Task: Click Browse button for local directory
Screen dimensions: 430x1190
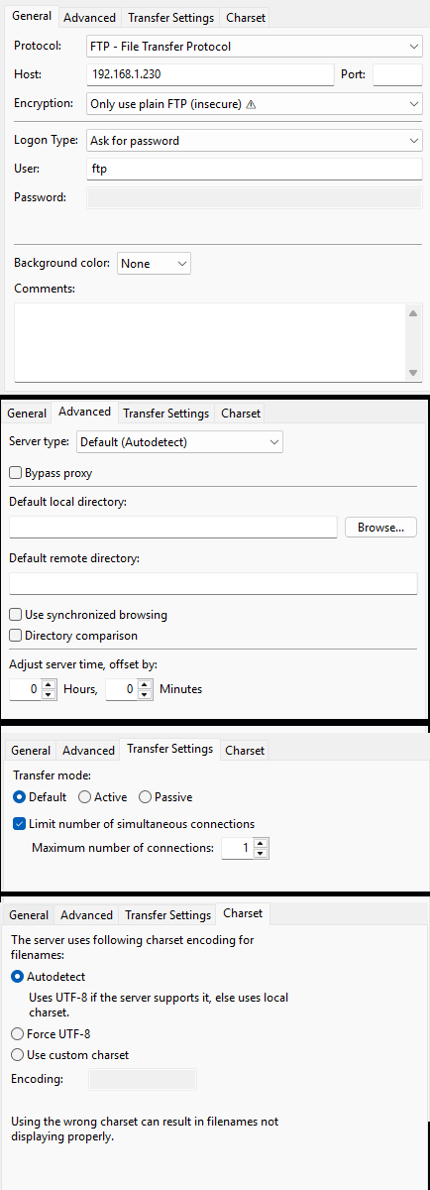Action: click(x=380, y=528)
